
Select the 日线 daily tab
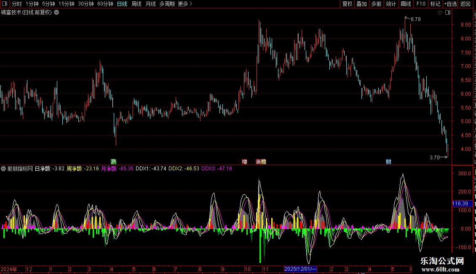122,4
